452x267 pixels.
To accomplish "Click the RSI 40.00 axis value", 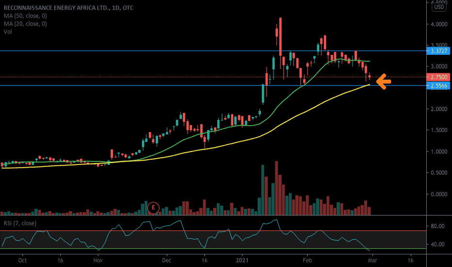I will (437, 244).
